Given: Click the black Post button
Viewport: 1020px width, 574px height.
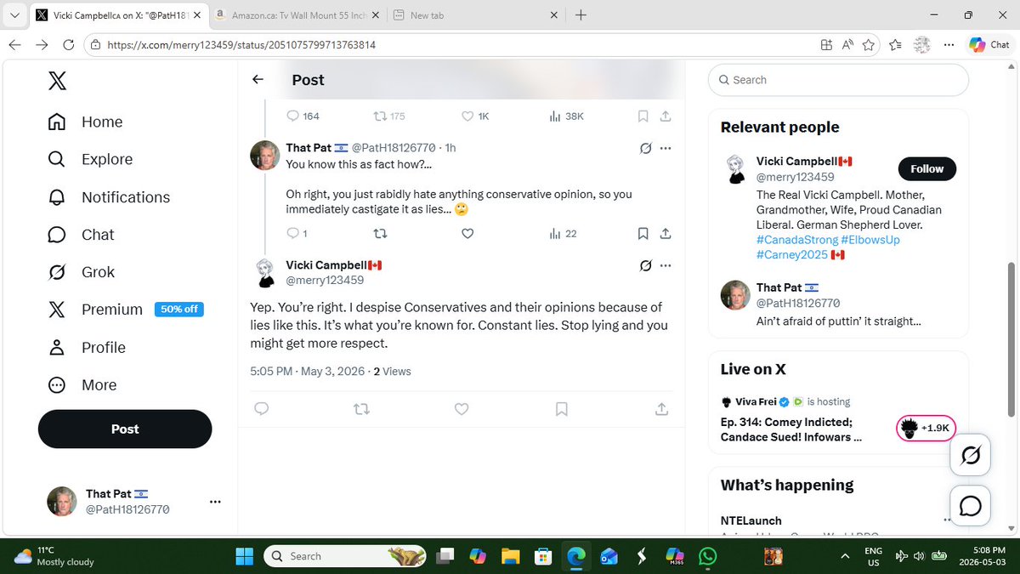Looking at the screenshot, I should pos(125,429).
